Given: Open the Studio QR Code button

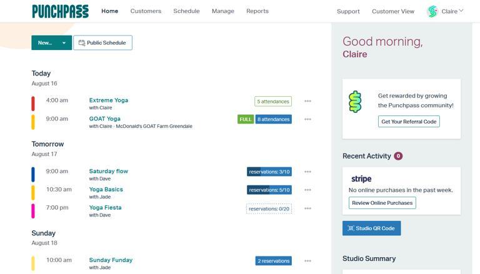Looking at the screenshot, I should click(371, 228).
